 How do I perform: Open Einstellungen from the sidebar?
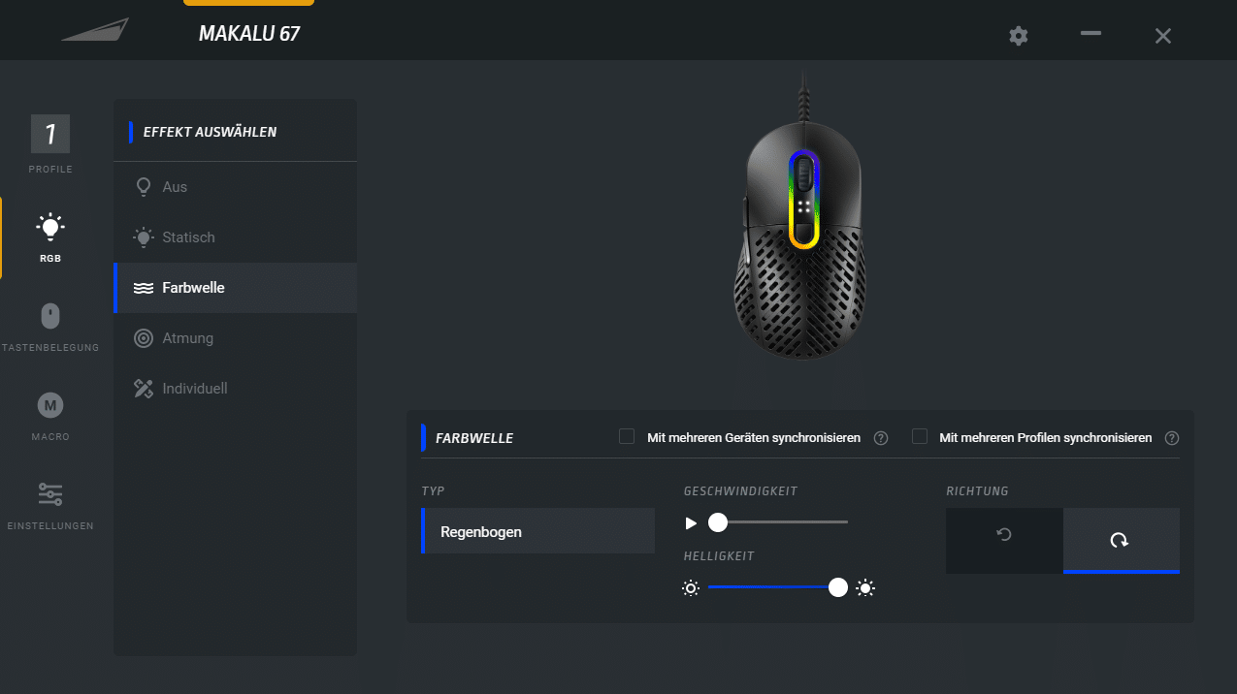[x=50, y=504]
